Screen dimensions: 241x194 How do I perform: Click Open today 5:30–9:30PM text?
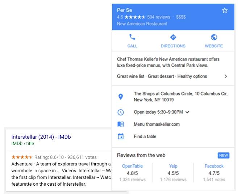[158, 112]
